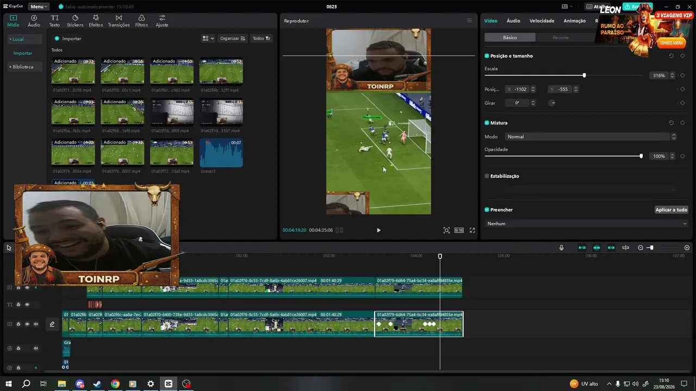
Task: Hide the text track with eye icon
Action: 27,305
